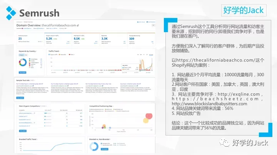Click View details under Main Organic Competitors
The height and width of the screenshot is (155, 277).
point(23,131)
